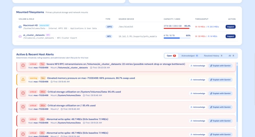Open the Resolved History tab
The height and width of the screenshot is (137, 255).
pyautogui.click(x=213, y=56)
